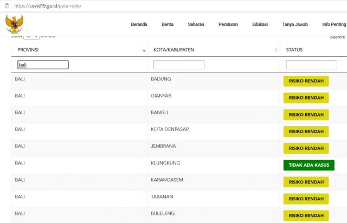Open the Edukasi section

tap(260, 24)
